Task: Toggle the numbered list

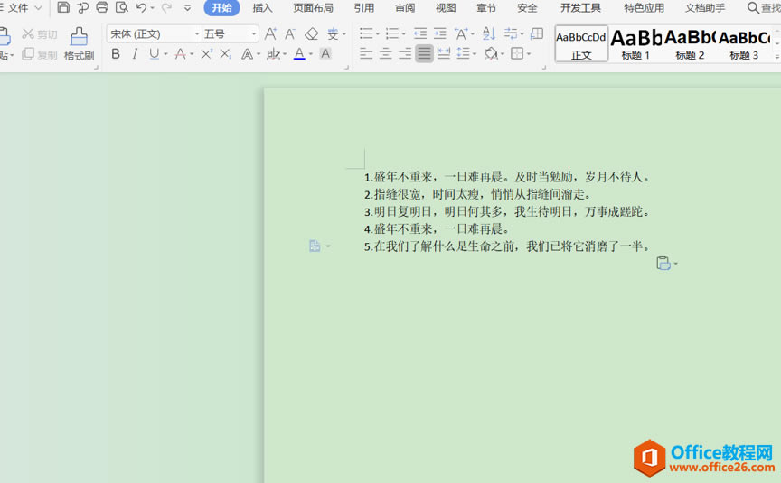Action: point(392,33)
